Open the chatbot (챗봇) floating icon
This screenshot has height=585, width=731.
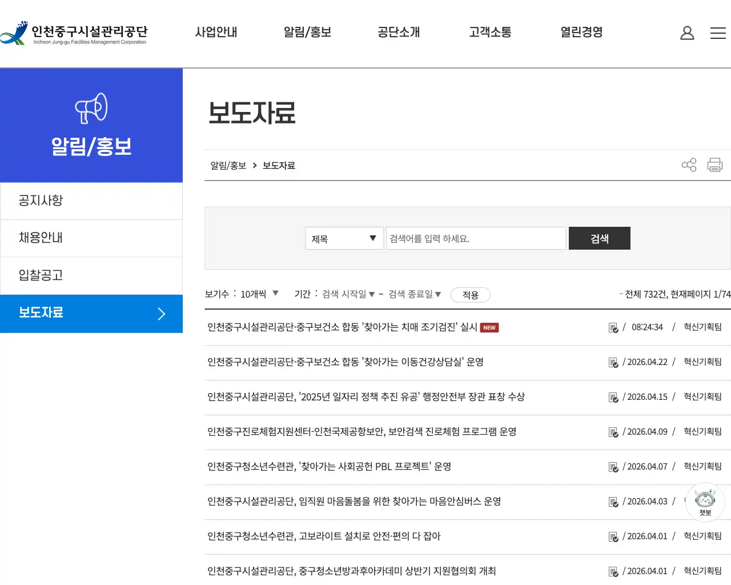pos(705,501)
